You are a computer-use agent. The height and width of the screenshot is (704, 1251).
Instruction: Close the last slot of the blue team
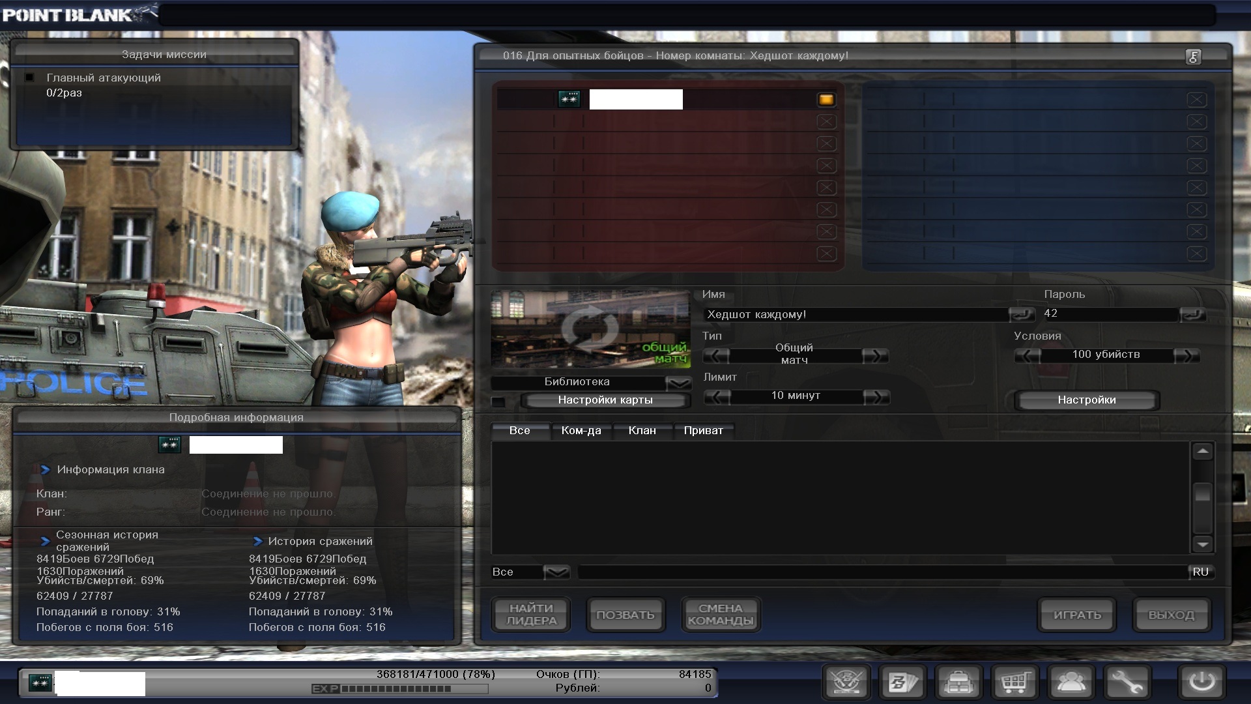click(x=1196, y=254)
